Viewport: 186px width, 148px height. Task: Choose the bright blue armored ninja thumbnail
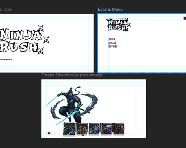pyautogui.click(x=94, y=129)
